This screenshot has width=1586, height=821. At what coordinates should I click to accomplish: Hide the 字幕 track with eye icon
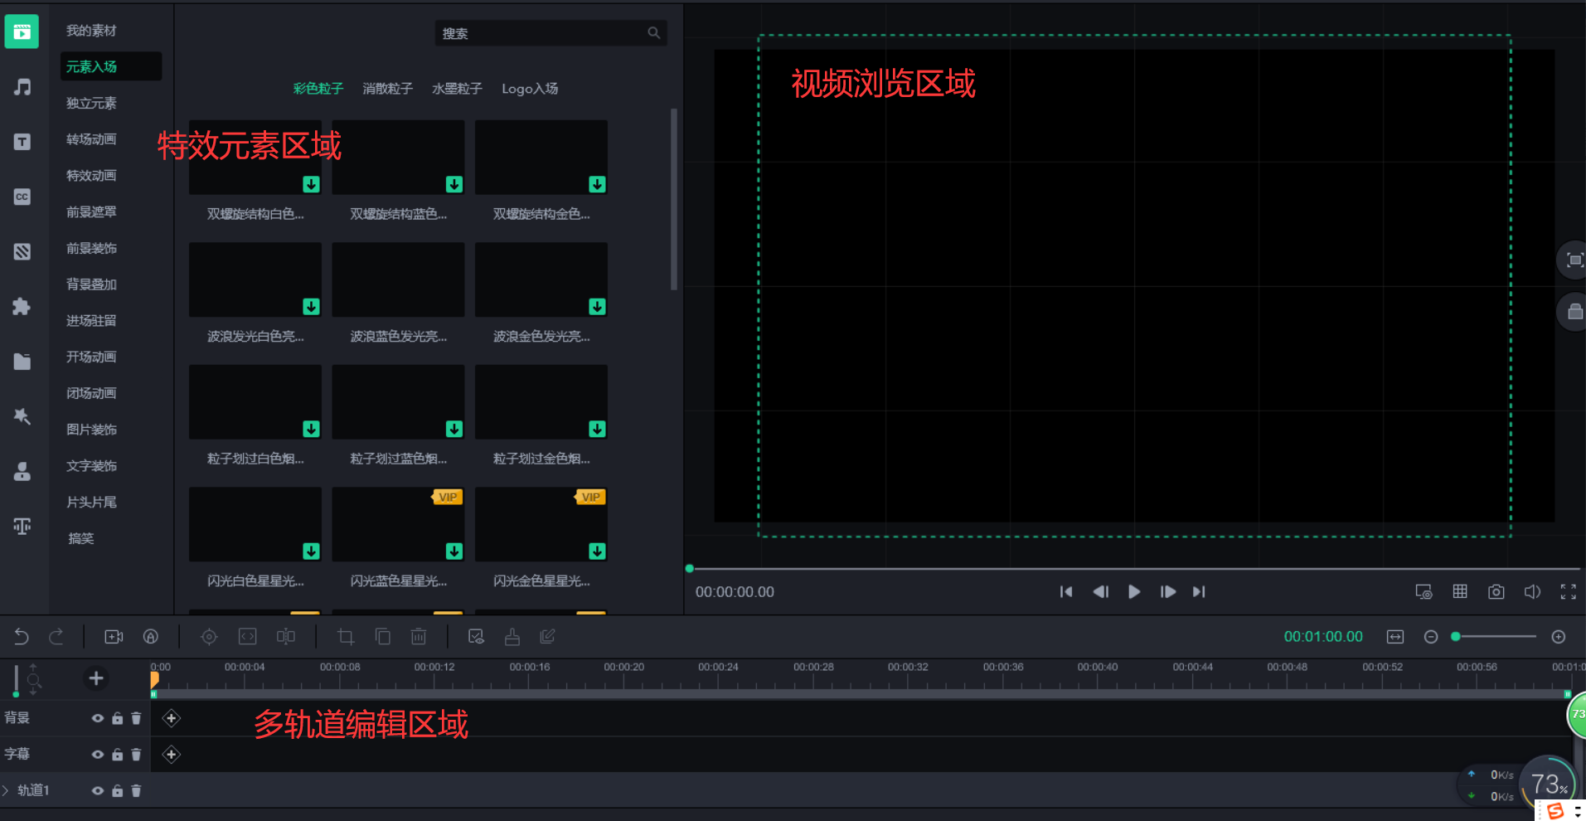(98, 755)
